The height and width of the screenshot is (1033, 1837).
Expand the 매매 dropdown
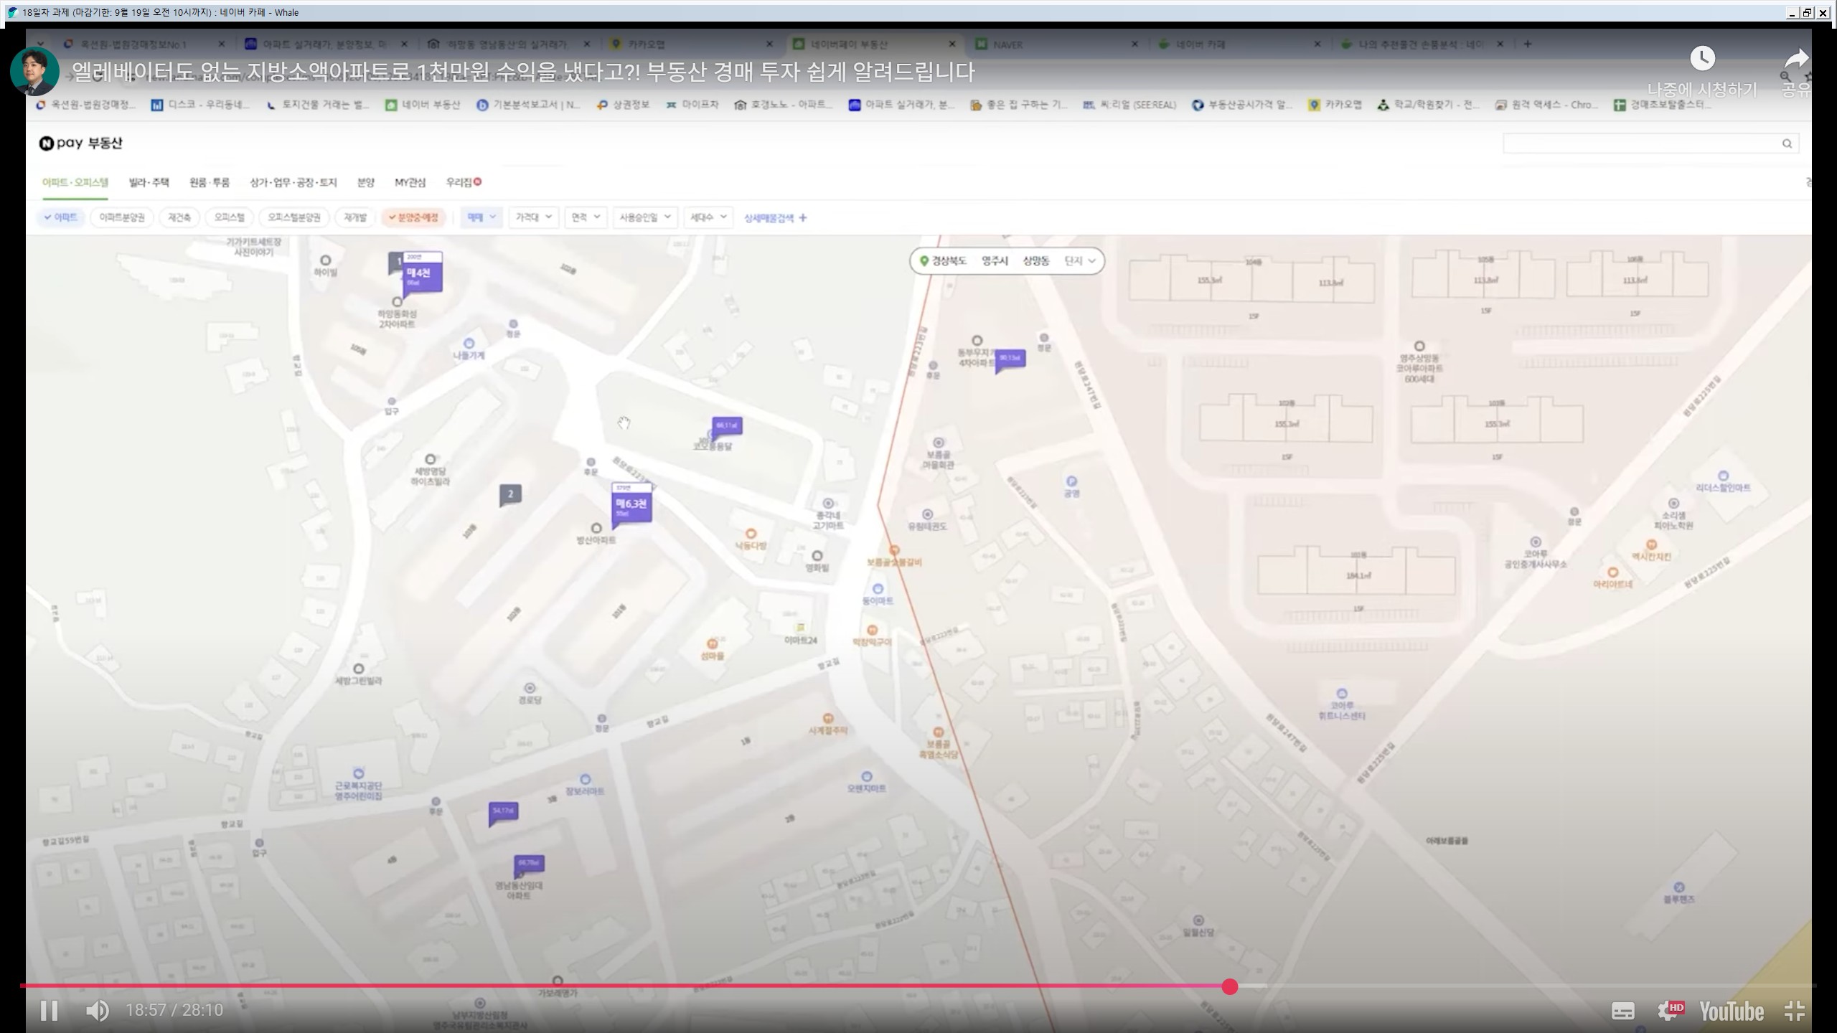coord(481,217)
